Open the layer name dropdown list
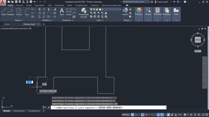The image size is (209, 117). (120, 9)
